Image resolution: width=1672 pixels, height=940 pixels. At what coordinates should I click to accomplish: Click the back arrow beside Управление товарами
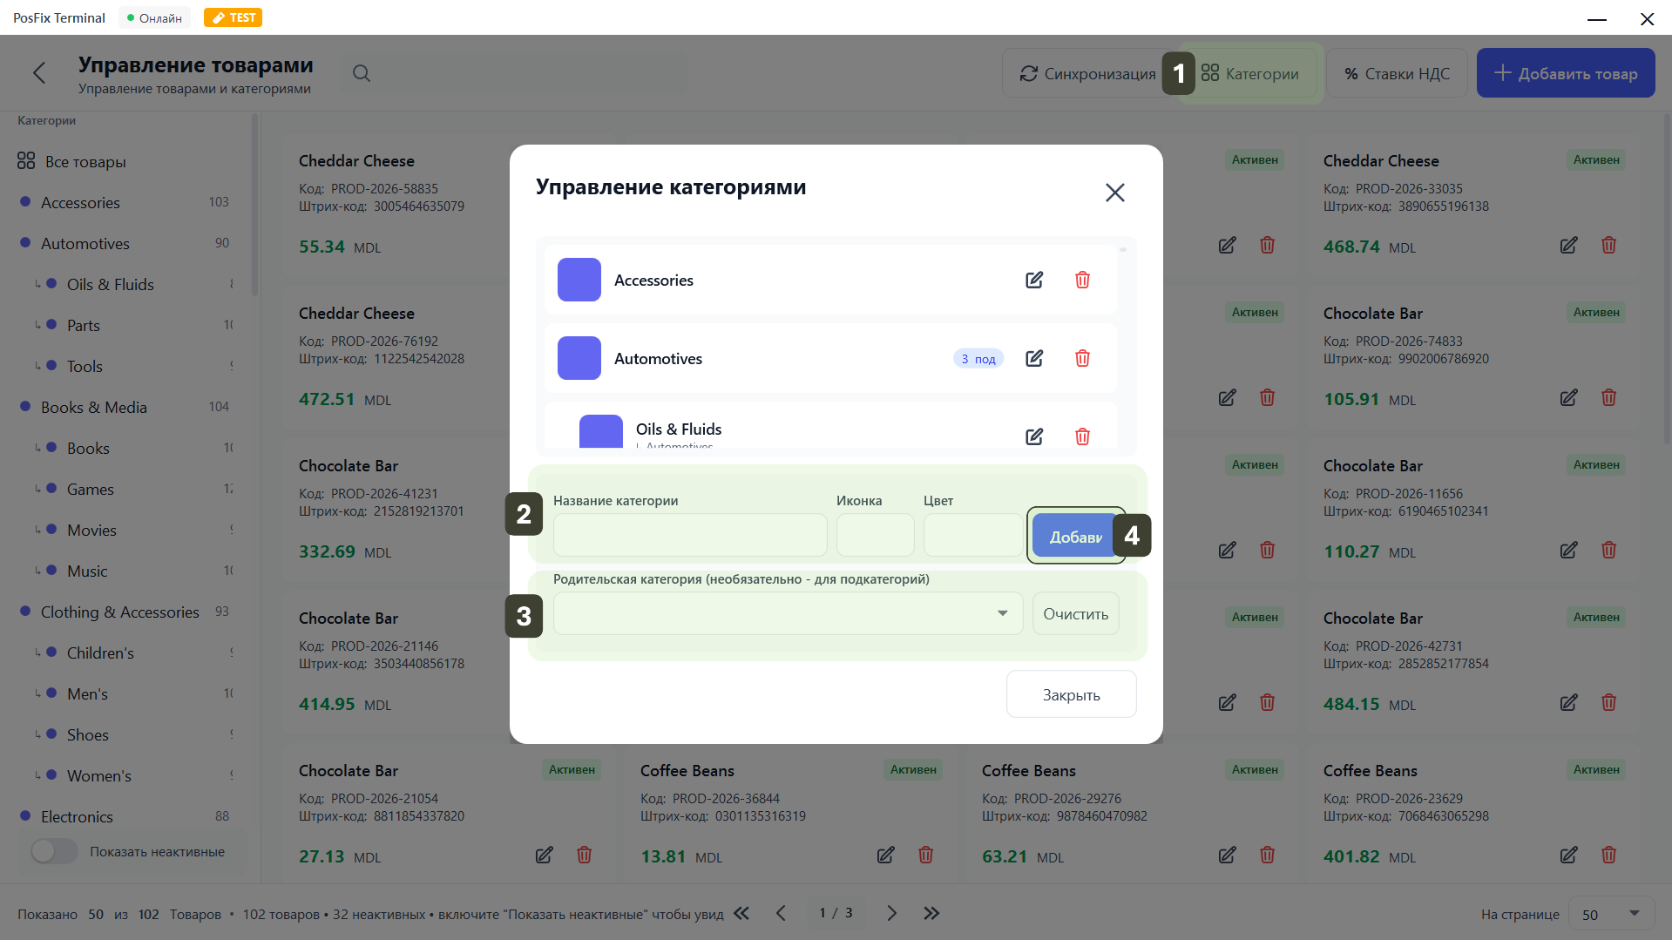[39, 73]
